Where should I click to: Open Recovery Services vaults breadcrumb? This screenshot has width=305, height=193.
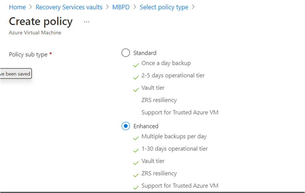(x=69, y=7)
